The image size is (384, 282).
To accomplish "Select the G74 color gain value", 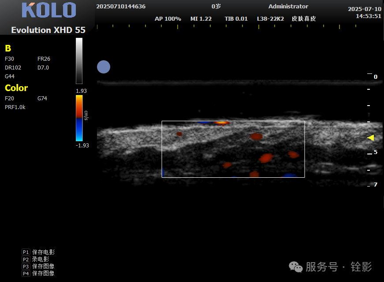I will [x=42, y=99].
